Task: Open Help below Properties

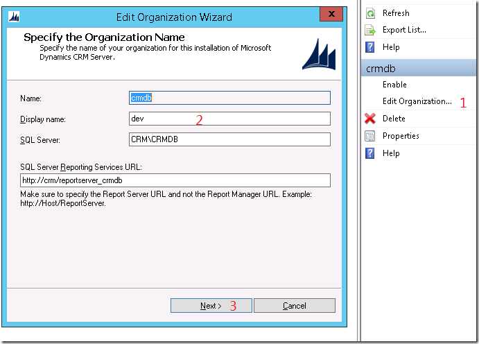Action: click(391, 153)
